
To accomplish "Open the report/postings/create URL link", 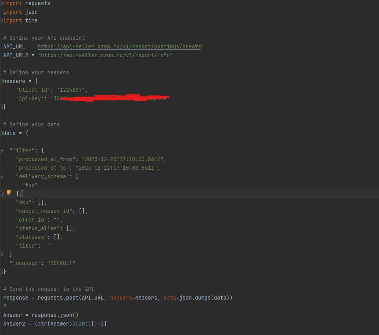I will point(120,46).
